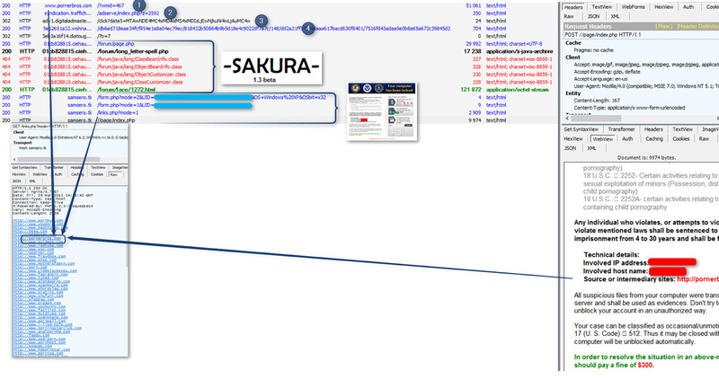Open the HexView tab in the right response panel
This screenshot has width=719, height=379.
click(573, 139)
